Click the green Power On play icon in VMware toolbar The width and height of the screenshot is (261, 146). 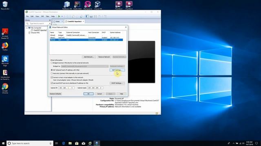pyautogui.click(x=59, y=16)
